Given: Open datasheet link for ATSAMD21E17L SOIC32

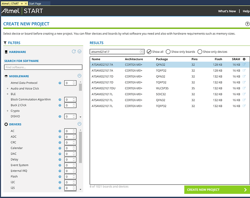Looking at the screenshot, I should tap(244, 94).
